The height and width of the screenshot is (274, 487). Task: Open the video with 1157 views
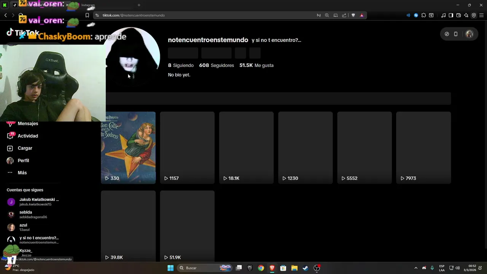pyautogui.click(x=187, y=148)
